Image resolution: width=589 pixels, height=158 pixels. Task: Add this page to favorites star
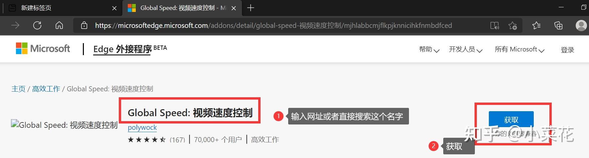pyautogui.click(x=512, y=26)
